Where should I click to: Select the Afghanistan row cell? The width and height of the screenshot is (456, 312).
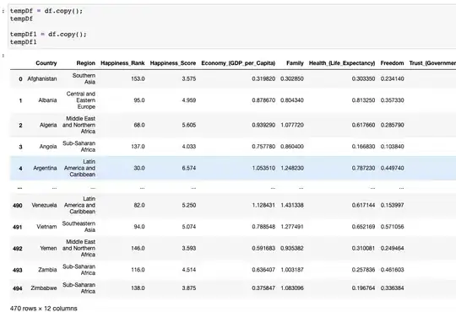click(x=42, y=78)
